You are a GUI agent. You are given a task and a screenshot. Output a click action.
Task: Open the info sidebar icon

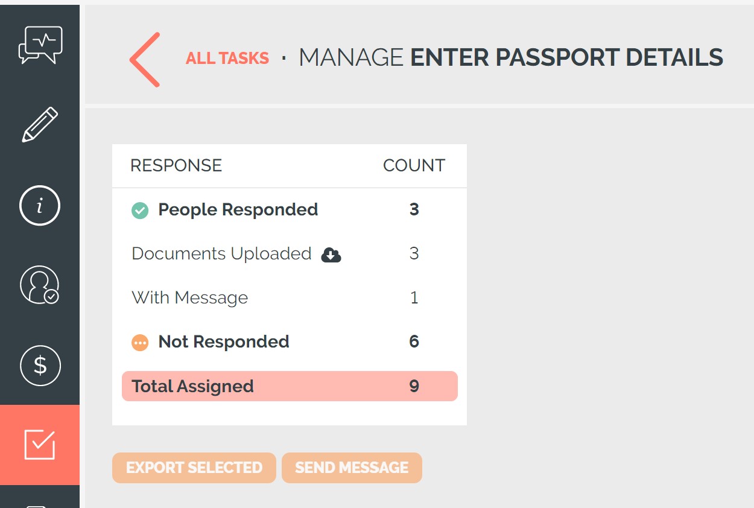40,206
